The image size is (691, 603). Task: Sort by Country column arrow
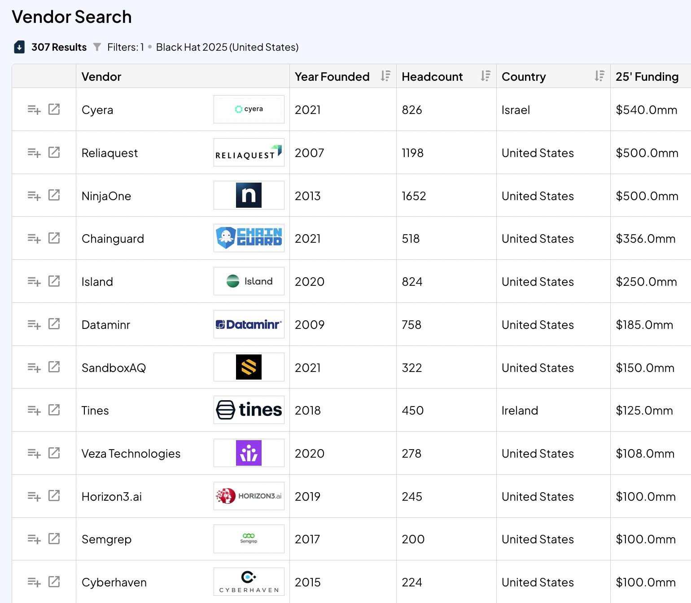599,76
